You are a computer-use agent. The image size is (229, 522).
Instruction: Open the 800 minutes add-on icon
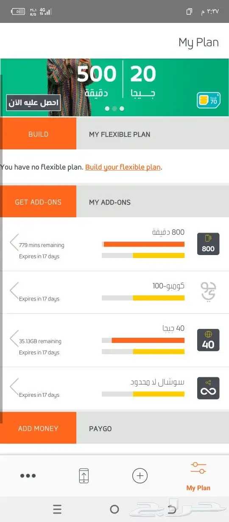(208, 244)
